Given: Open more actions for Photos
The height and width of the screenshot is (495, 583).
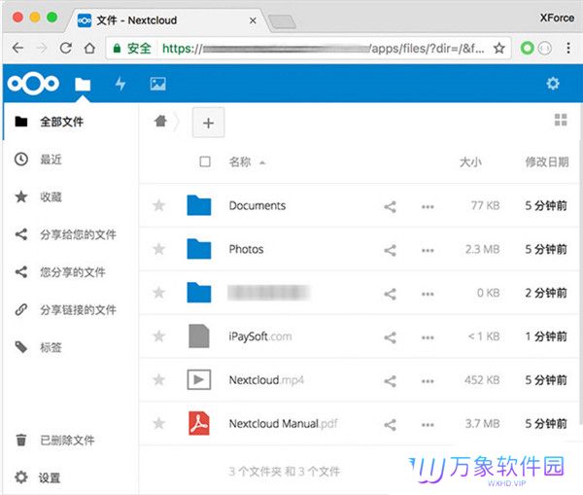Looking at the screenshot, I should click(428, 250).
